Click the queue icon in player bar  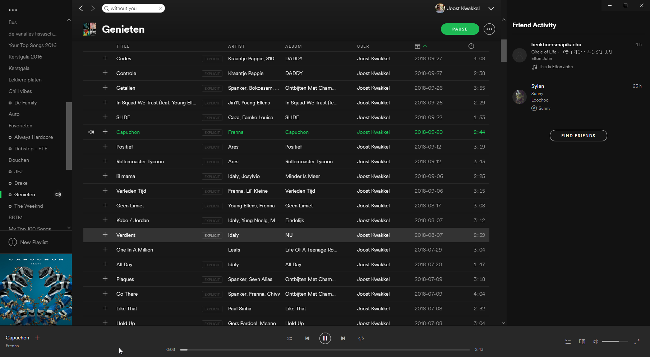click(568, 342)
